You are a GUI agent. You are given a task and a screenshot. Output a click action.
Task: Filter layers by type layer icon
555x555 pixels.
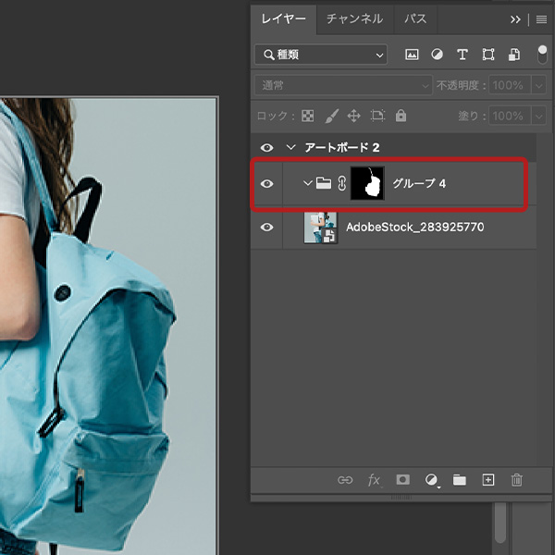point(462,55)
